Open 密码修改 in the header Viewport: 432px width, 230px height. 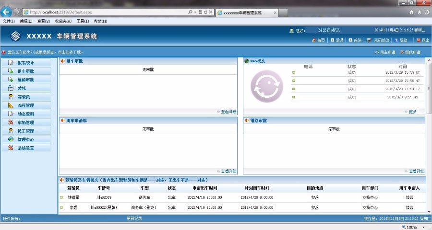[x=378, y=40]
